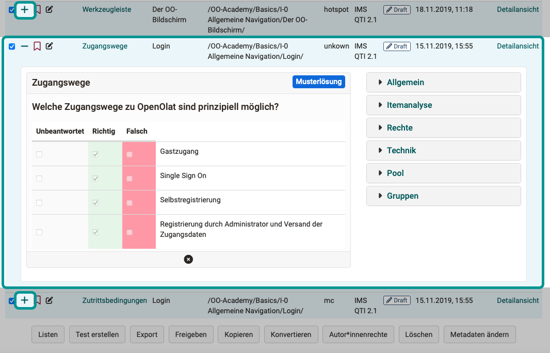
Task: Click the Draft badge on the Zugangswege row
Action: [396, 46]
